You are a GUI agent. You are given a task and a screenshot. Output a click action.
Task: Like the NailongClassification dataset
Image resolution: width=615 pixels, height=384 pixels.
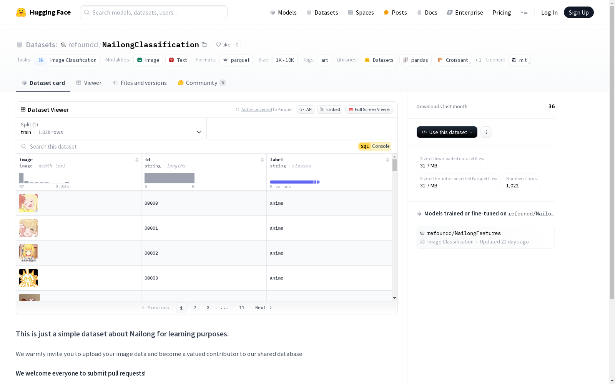[x=223, y=45]
